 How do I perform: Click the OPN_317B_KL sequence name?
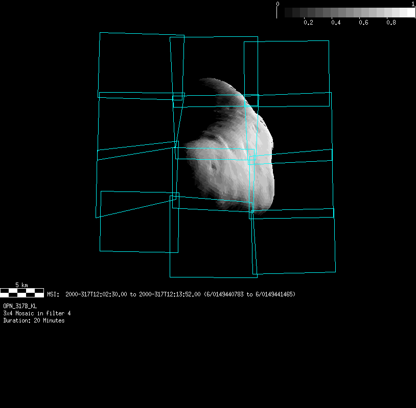coord(20,306)
